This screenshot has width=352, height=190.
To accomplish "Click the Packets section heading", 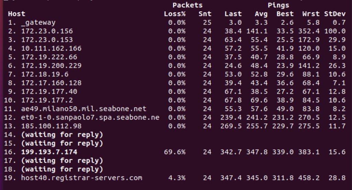I will (187, 5).
